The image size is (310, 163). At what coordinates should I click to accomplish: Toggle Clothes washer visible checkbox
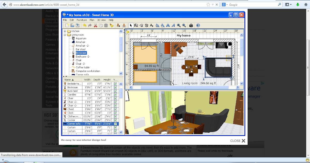pos(115,116)
